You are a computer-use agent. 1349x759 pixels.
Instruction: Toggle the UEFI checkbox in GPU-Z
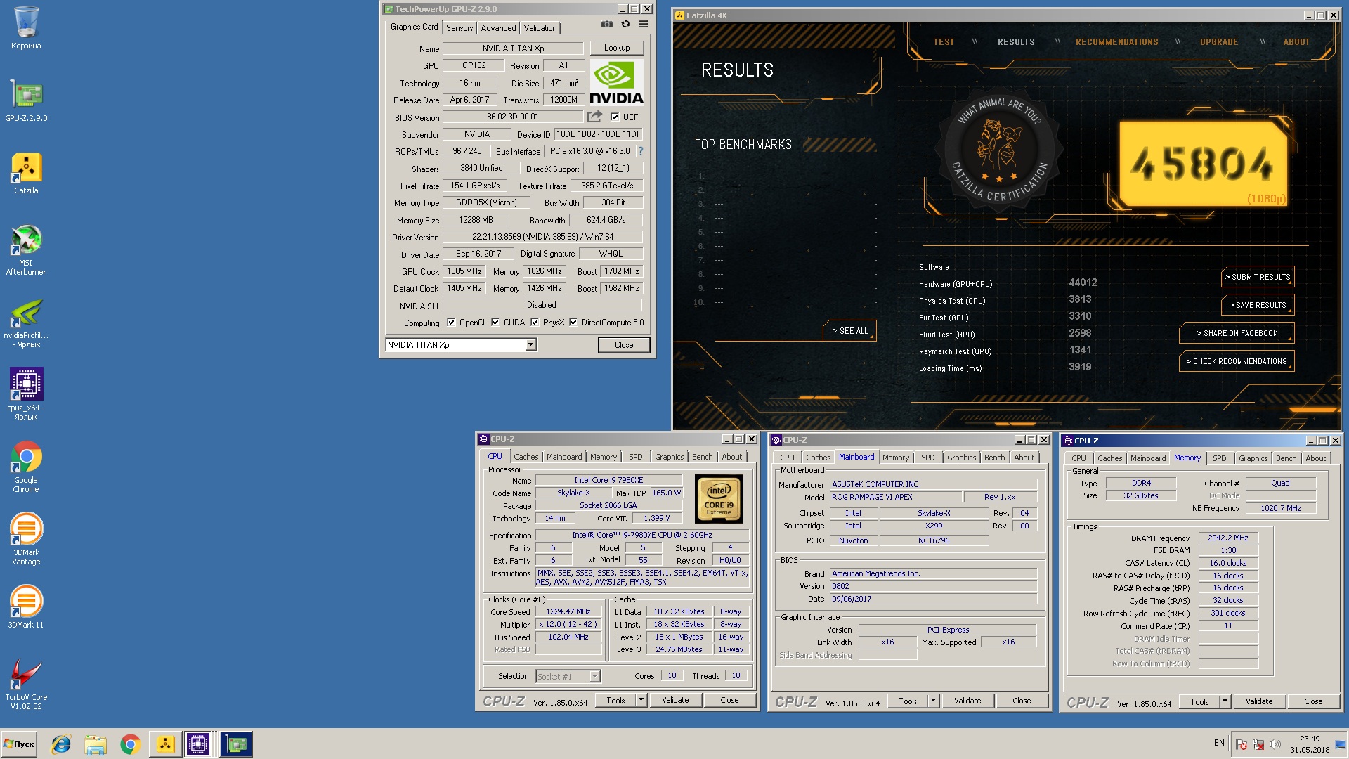tap(615, 117)
